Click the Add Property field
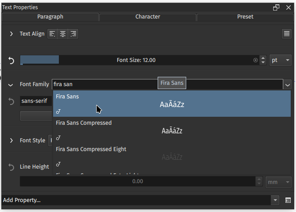The image size is (296, 212). (x=136, y=200)
